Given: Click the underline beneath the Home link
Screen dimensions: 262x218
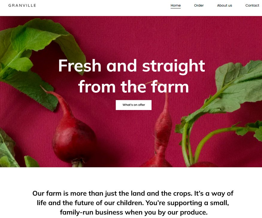Looking at the screenshot, I should click(175, 8).
